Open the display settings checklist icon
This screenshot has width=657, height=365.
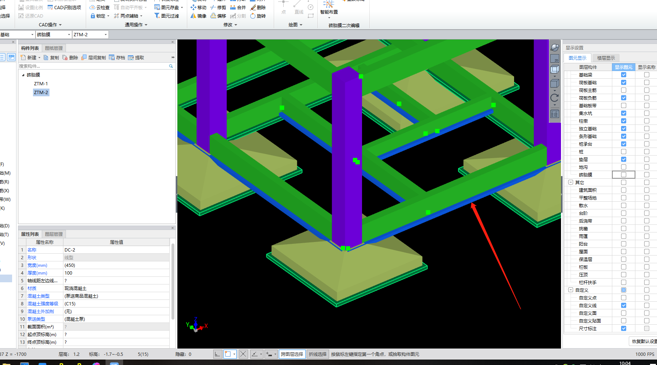555,114
